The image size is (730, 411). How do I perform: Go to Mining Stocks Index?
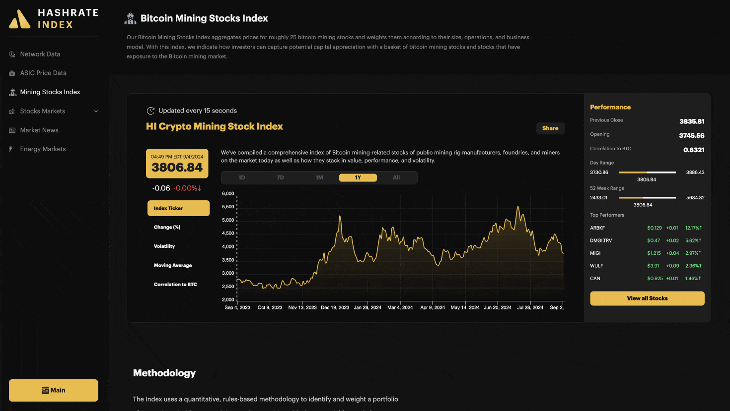coord(50,92)
